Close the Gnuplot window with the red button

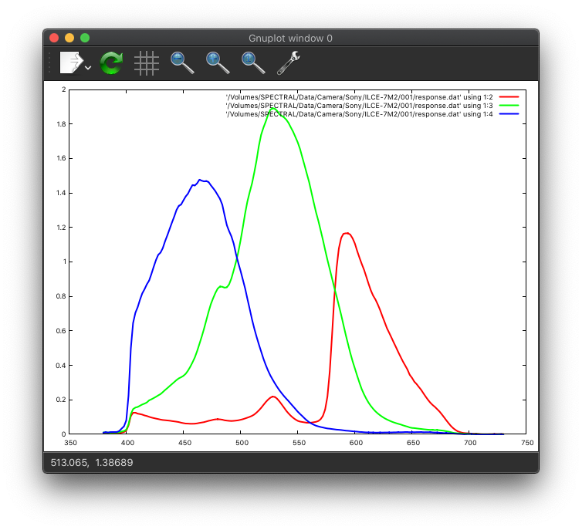click(x=54, y=38)
